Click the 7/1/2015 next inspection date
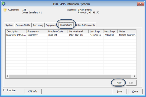Image resolution: width=146 pixels, height=97 pixels. [109, 35]
